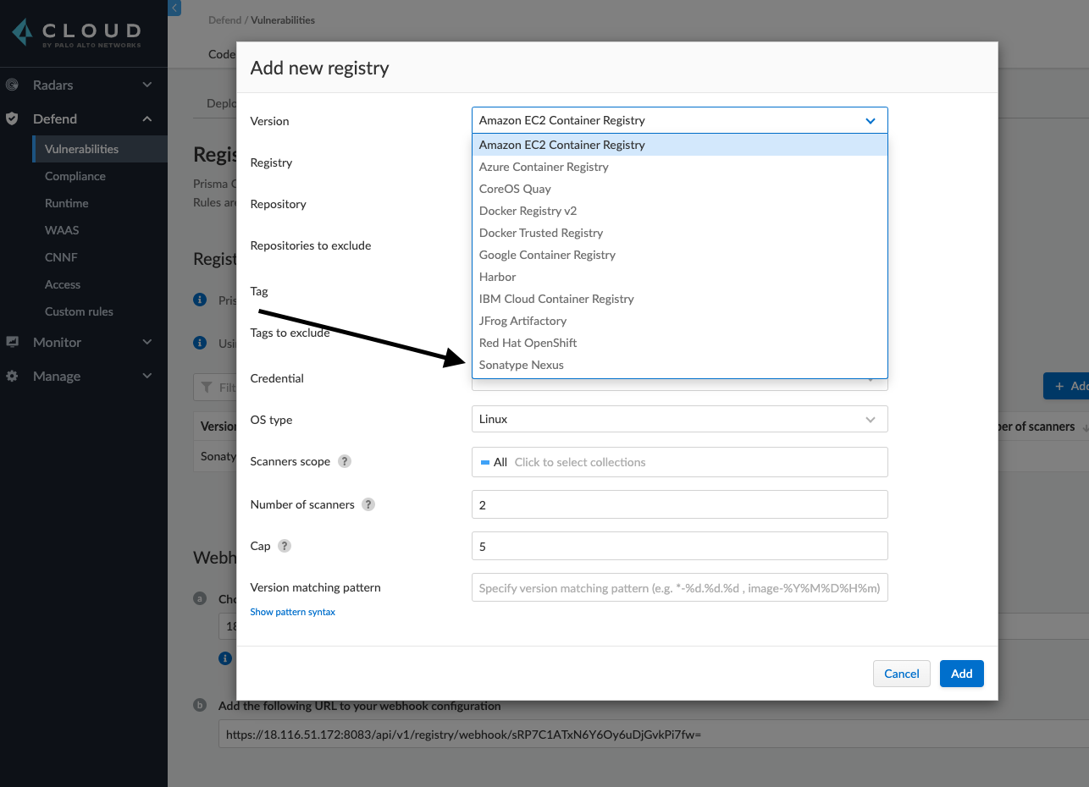Click the Defend shield icon
Viewport: 1089px width, 787px height.
[12, 118]
